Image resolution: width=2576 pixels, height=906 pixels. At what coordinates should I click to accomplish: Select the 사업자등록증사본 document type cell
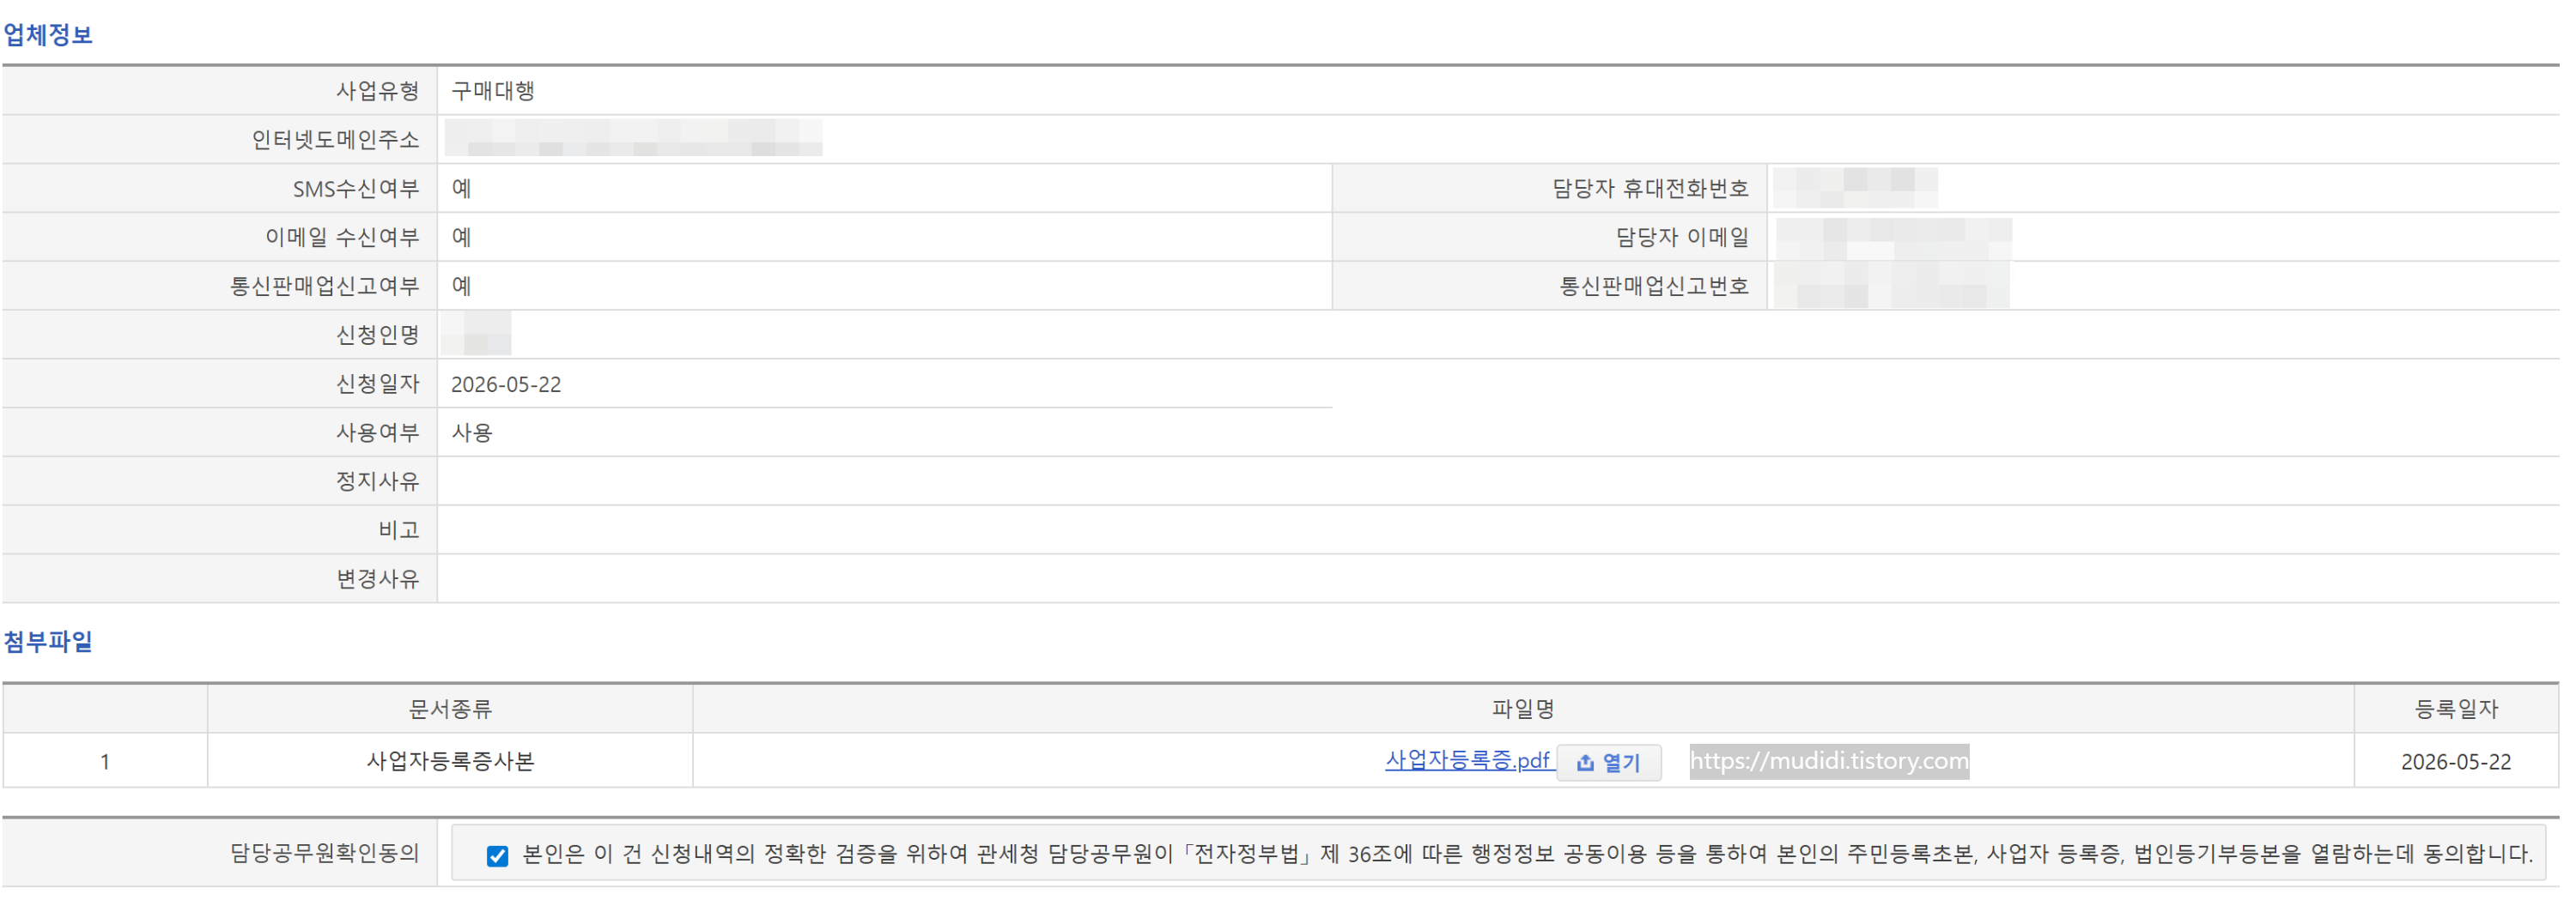tap(450, 761)
